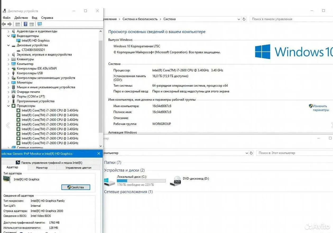The image size is (333, 233).
Task: Click the DVD-дисковод (D:) drive icon
Action: pos(175,181)
